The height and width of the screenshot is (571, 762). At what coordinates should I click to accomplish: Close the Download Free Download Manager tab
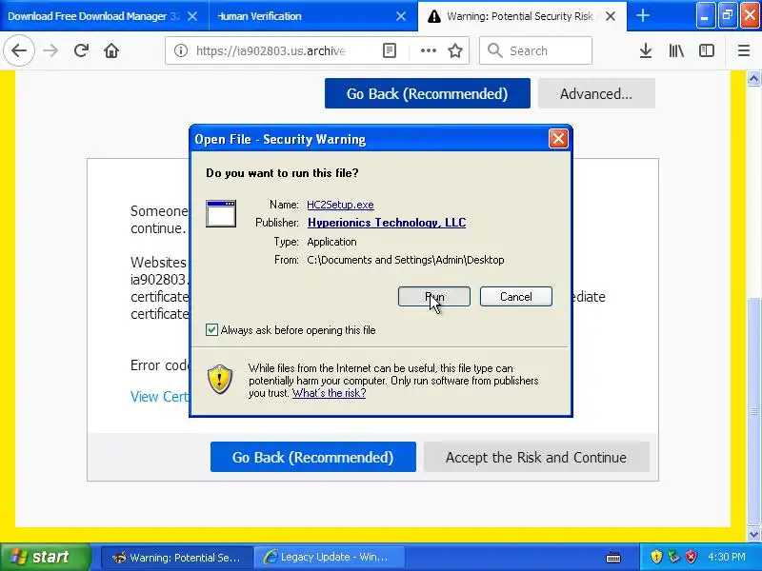(192, 16)
